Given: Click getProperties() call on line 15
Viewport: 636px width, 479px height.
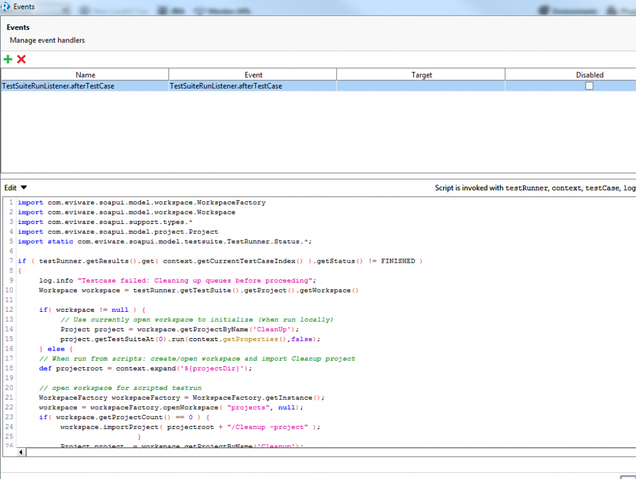Looking at the screenshot, I should [254, 339].
